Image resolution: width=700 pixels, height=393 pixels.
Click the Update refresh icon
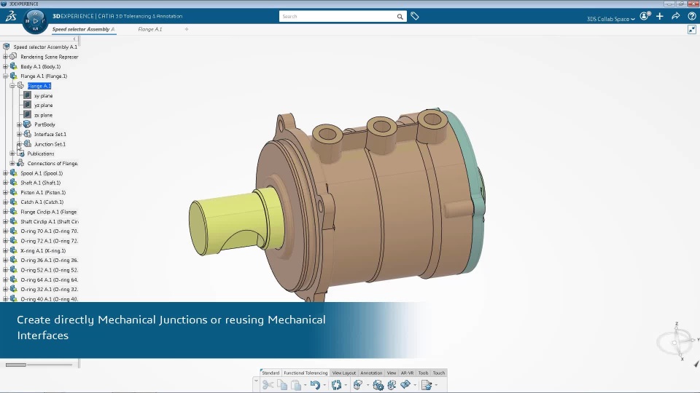click(337, 384)
